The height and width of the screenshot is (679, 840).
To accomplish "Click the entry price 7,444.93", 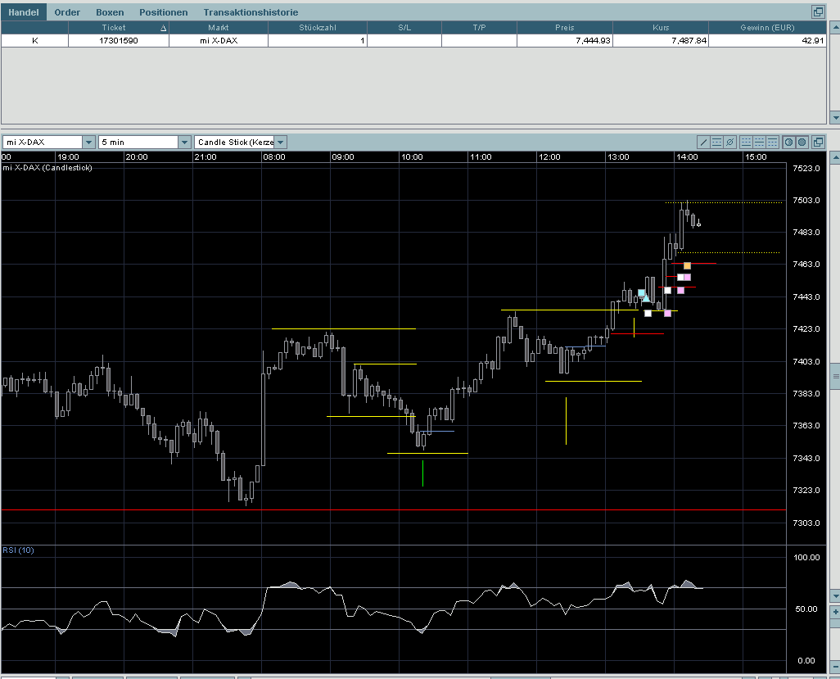I will (565, 40).
